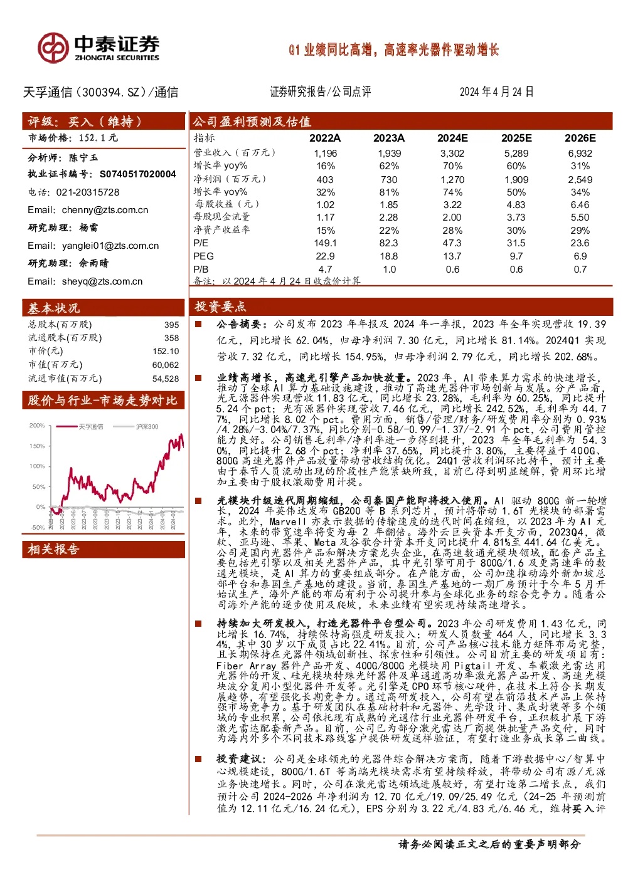Click the 2022A P/E value 149.1
The width and height of the screenshot is (623, 880).
(x=325, y=243)
